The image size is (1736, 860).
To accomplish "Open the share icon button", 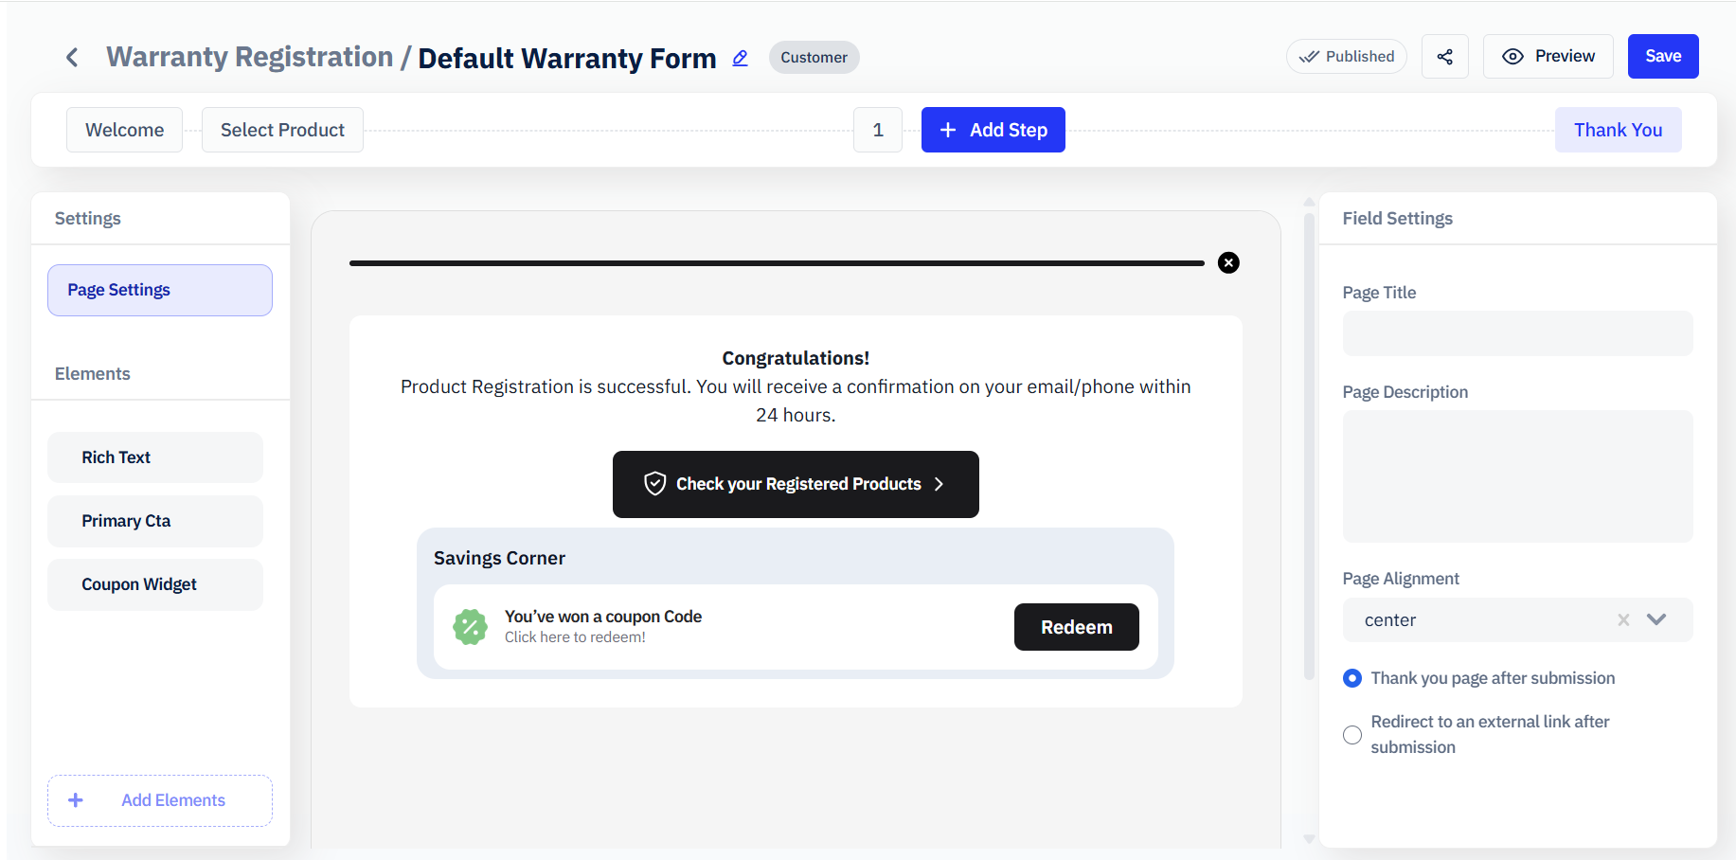I will point(1445,57).
